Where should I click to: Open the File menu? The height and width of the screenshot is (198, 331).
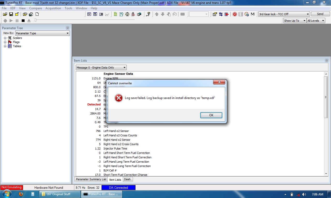click(x=4, y=8)
